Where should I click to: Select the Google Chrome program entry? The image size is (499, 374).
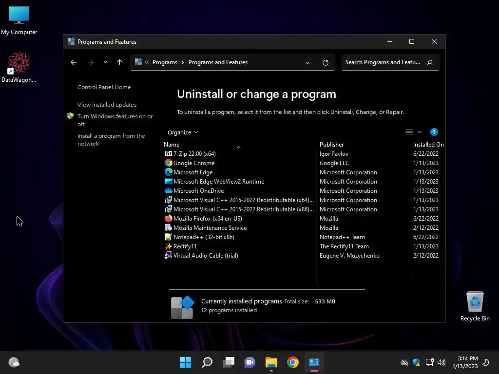[x=194, y=163]
